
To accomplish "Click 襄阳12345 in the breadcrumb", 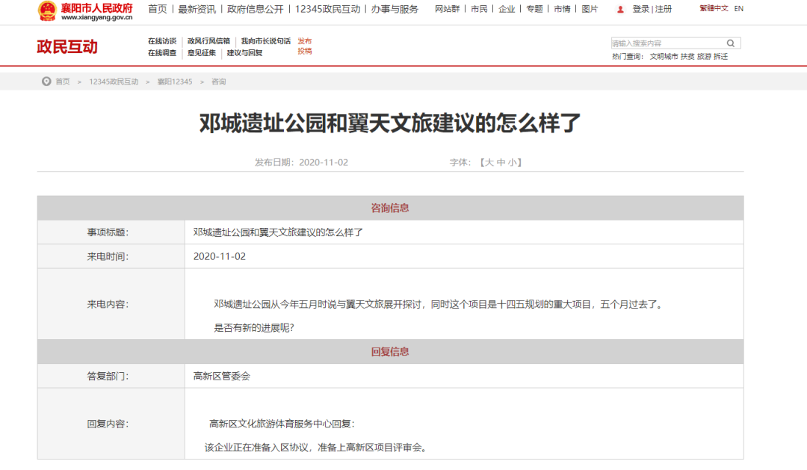I will click(174, 81).
